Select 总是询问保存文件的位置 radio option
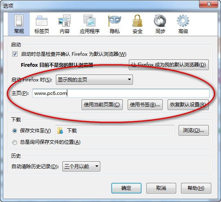221x202 pixels. click(x=15, y=143)
